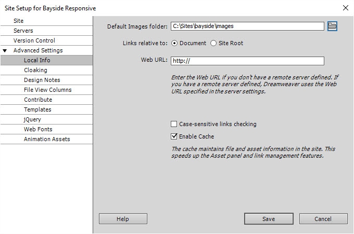
Task: Open the Help button
Action: [x=123, y=219]
